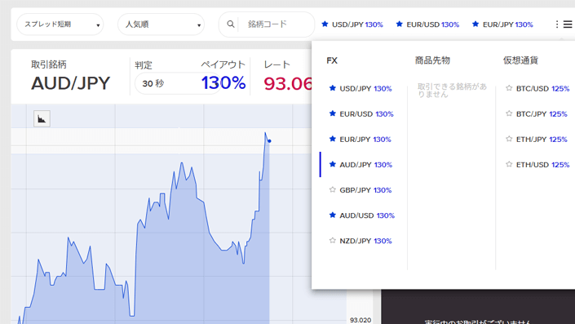Click the 商品先物 column heading

432,60
